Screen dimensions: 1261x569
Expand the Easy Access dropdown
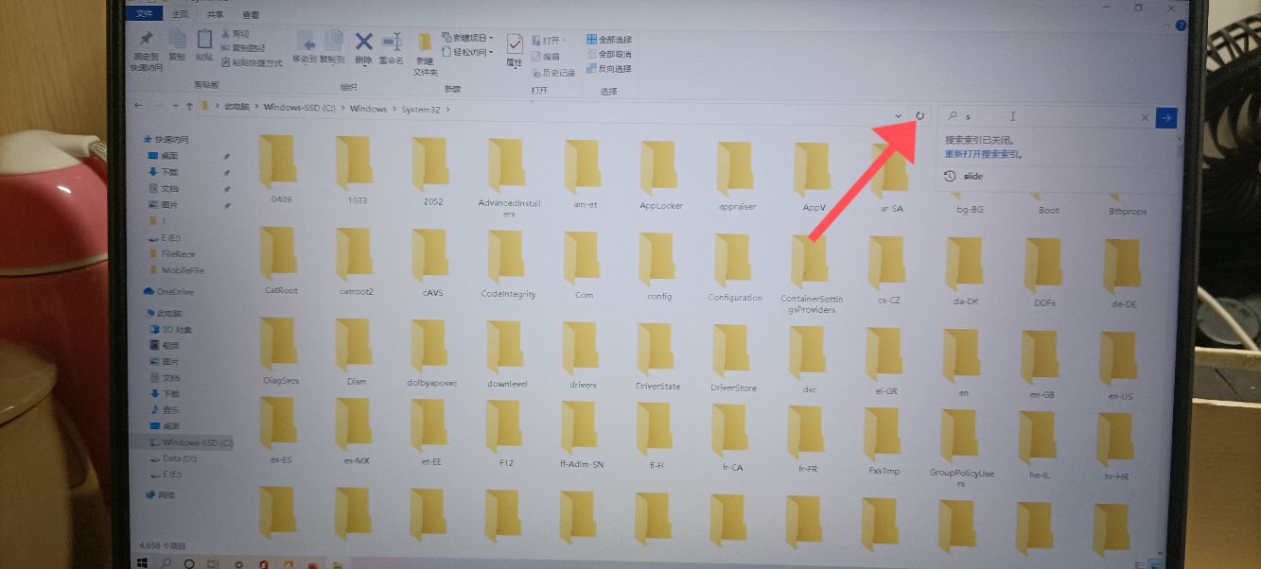pos(489,50)
